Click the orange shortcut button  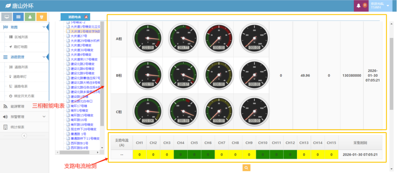pos(42,17)
